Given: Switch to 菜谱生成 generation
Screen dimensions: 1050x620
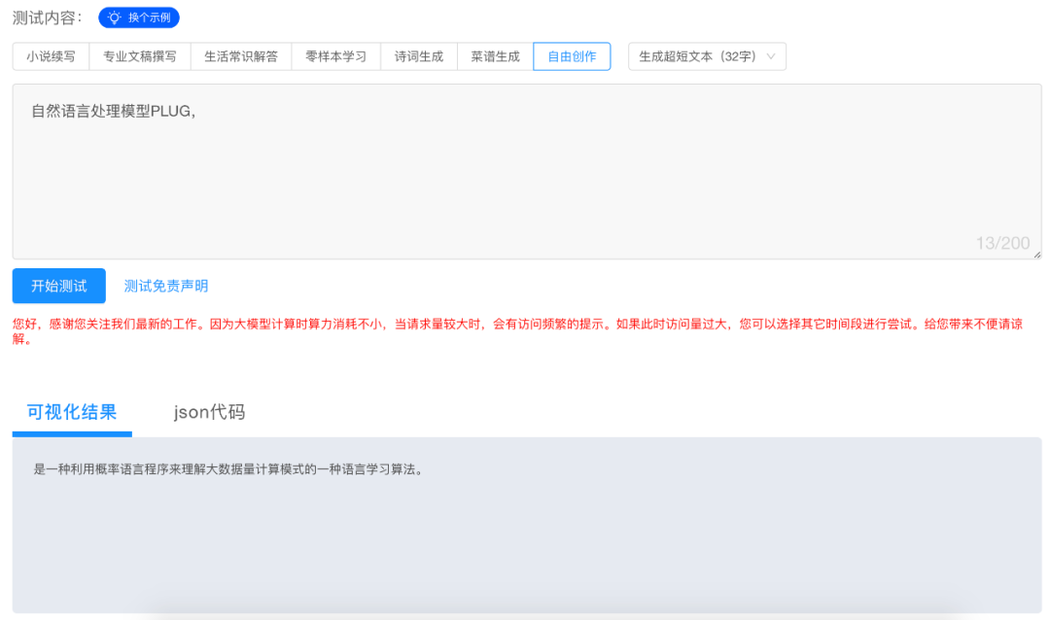Looking at the screenshot, I should pos(494,56).
